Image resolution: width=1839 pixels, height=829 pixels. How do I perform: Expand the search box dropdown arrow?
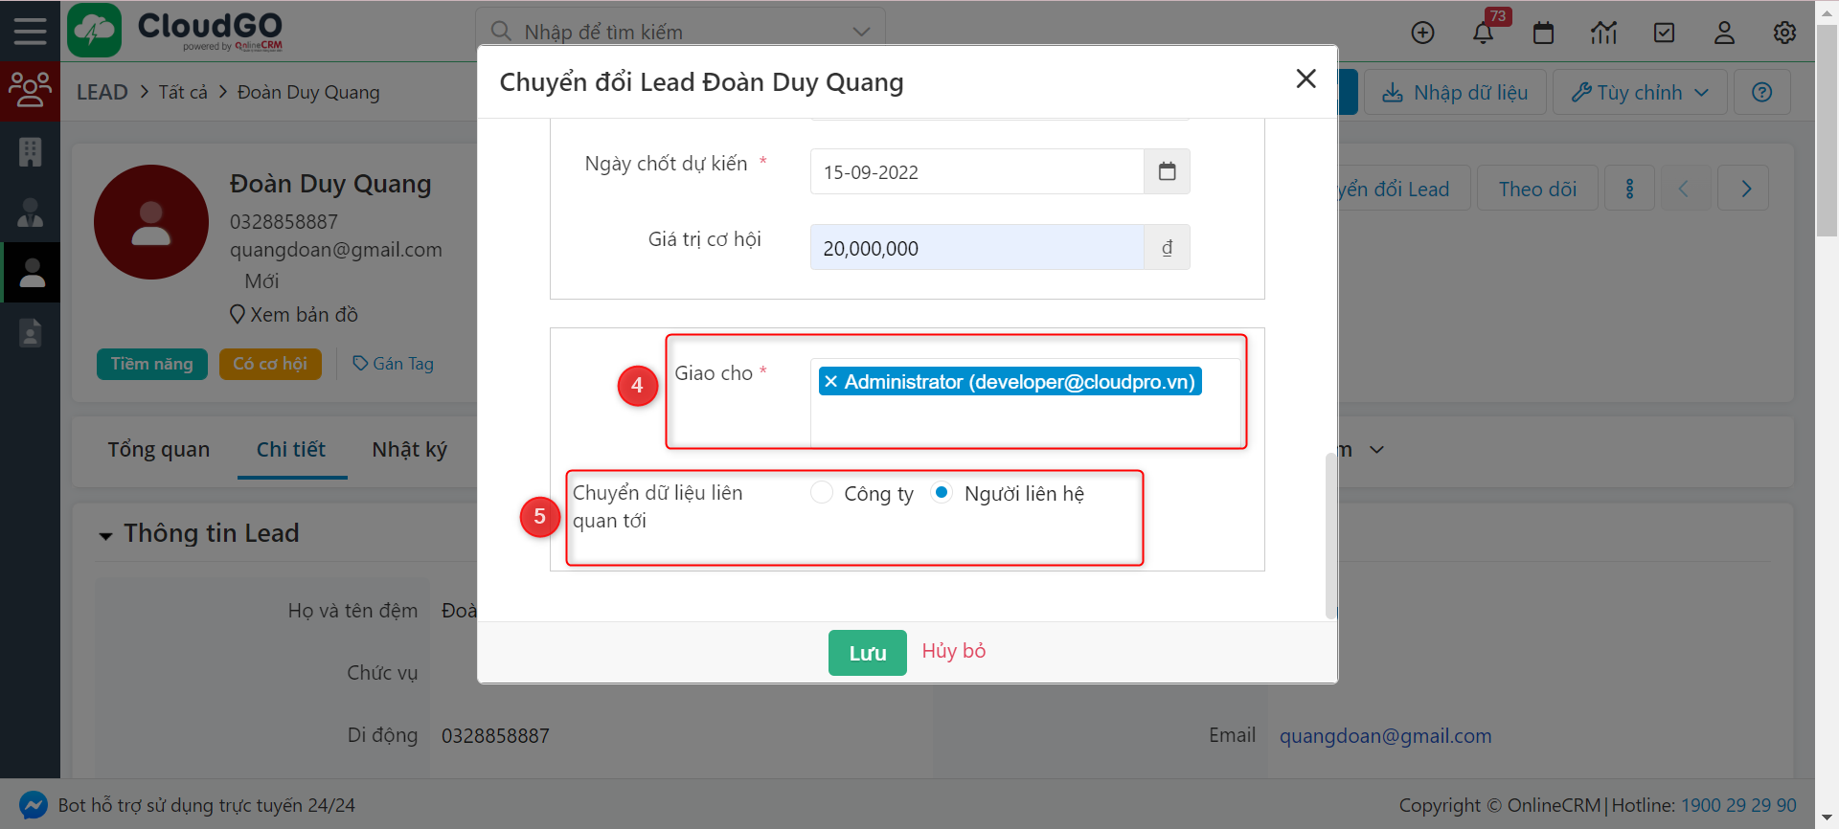tap(861, 32)
